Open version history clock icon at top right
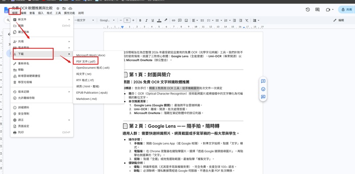 (308, 9)
